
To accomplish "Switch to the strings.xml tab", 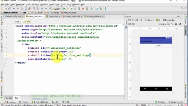I will click(53, 16).
